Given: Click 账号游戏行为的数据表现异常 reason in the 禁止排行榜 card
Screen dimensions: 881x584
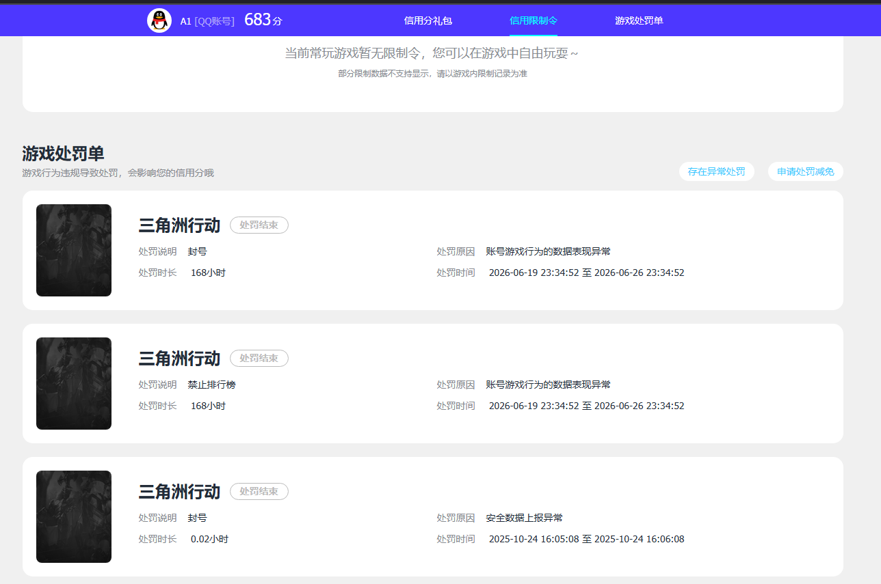Looking at the screenshot, I should [x=549, y=385].
